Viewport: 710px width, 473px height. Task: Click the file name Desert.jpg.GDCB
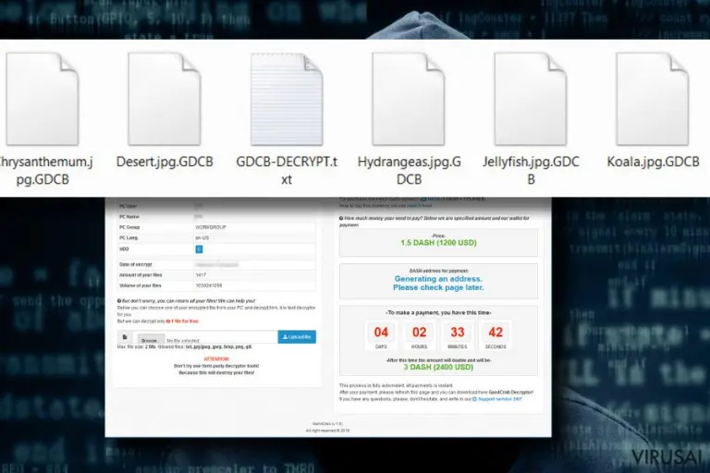pos(165,162)
